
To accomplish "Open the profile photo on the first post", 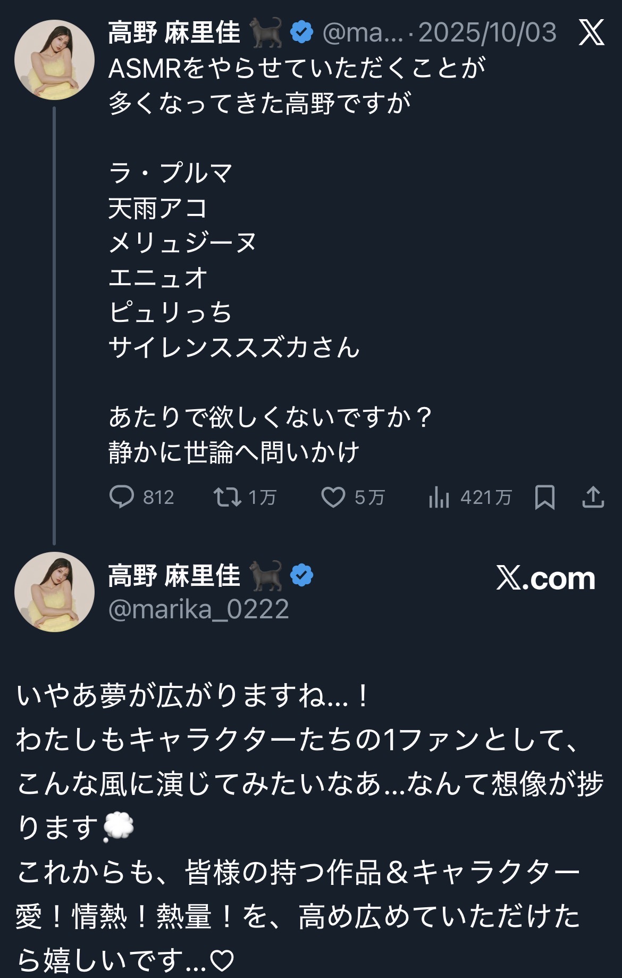I will click(54, 60).
